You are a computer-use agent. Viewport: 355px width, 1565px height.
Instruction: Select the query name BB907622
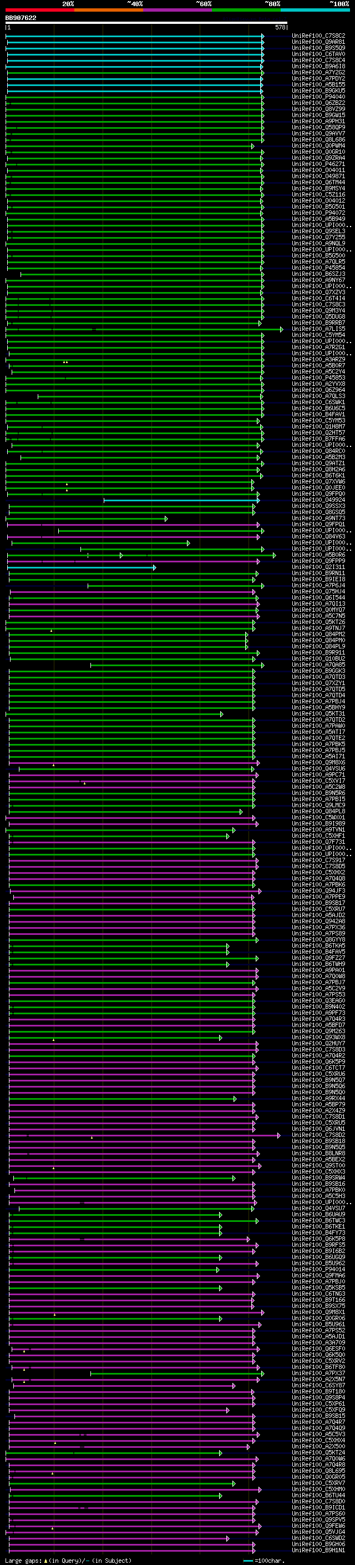(21, 18)
